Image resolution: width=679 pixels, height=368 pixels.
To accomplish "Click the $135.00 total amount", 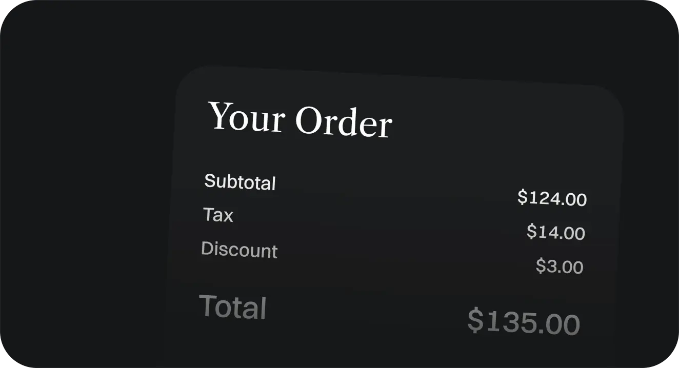I will (524, 322).
